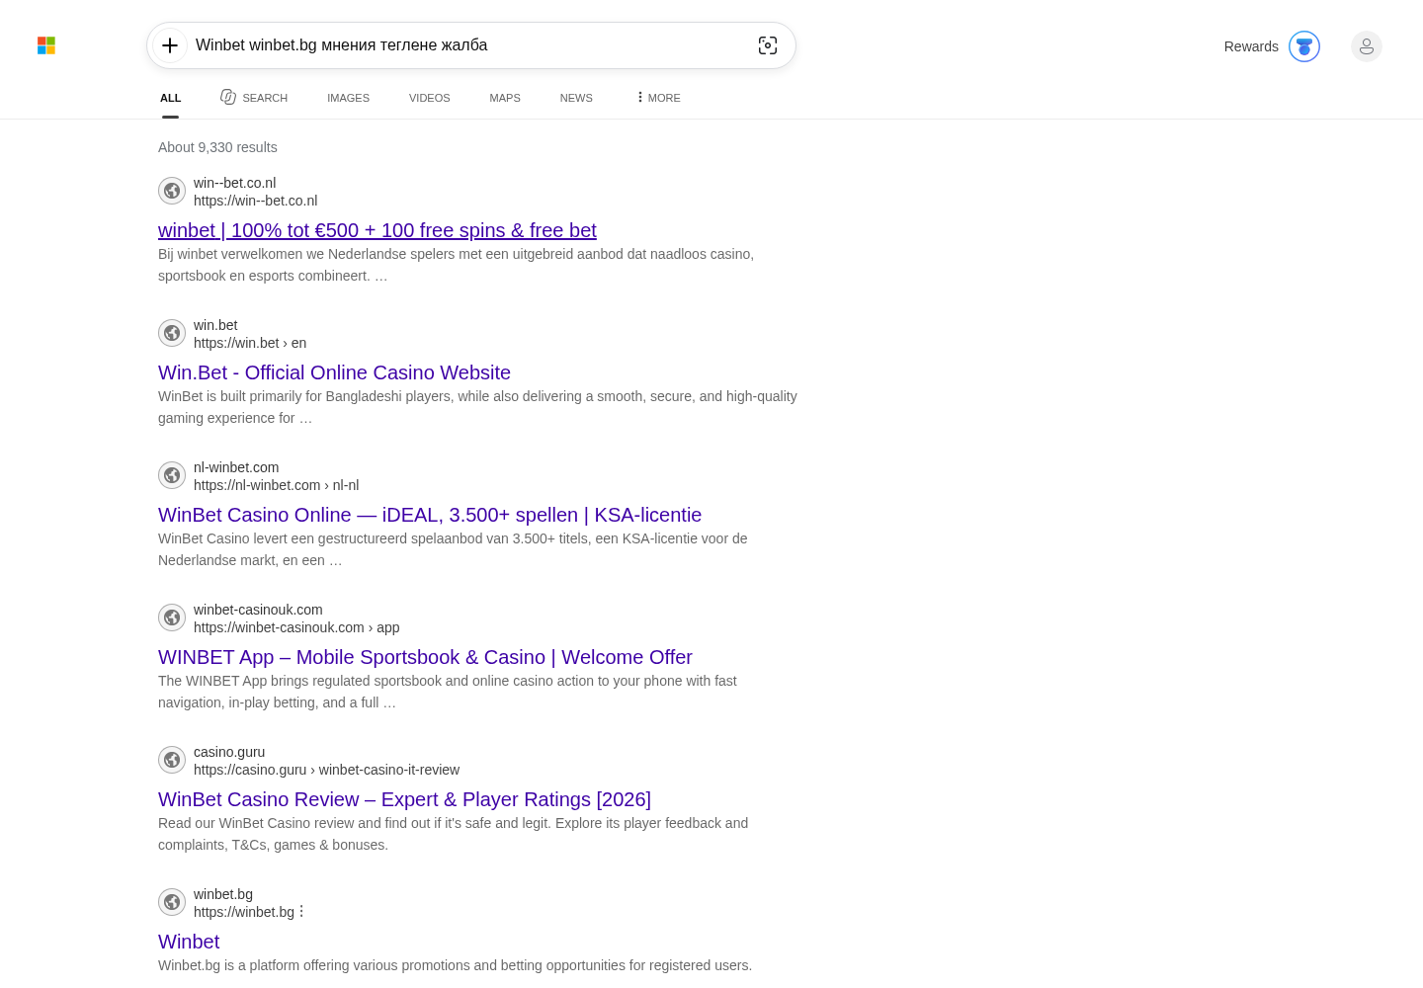This screenshot has height=988, width=1423.
Task: Click snippet 'WinBet is built primarily for Bangladeshi'
Action: [477, 407]
